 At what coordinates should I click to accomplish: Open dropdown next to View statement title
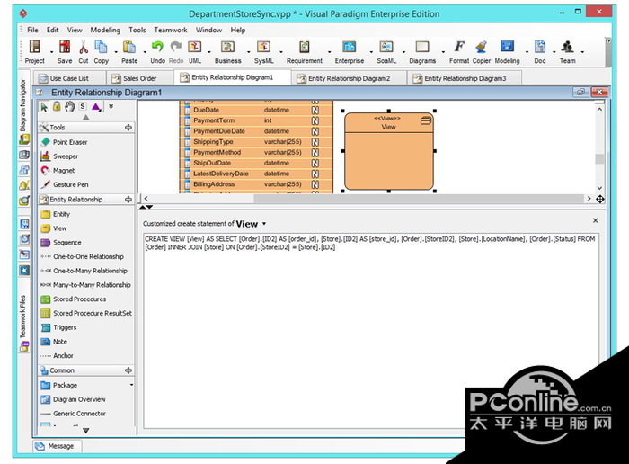coord(264,224)
